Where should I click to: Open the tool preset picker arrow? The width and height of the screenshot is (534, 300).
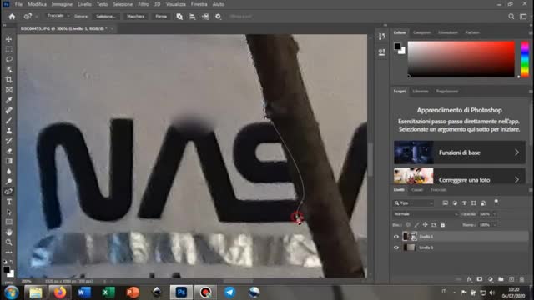tap(37, 17)
